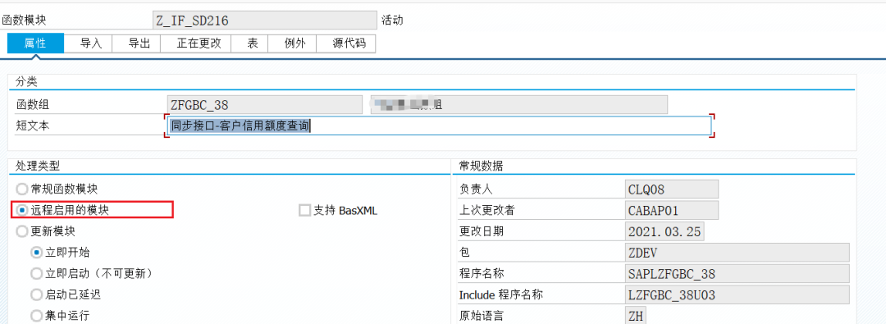Click the Include 程序名称 label
Viewport: 886px width, 324px height.
click(502, 294)
